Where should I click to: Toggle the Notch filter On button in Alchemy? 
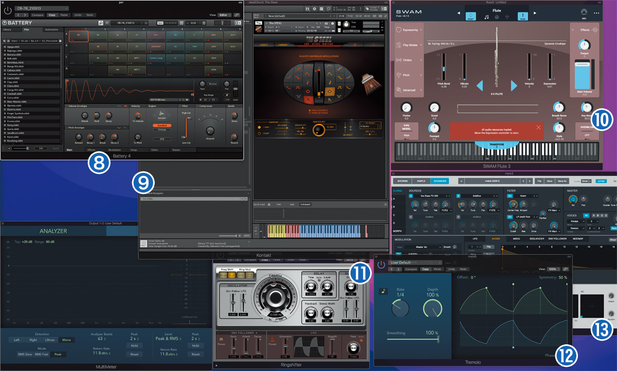510,196
